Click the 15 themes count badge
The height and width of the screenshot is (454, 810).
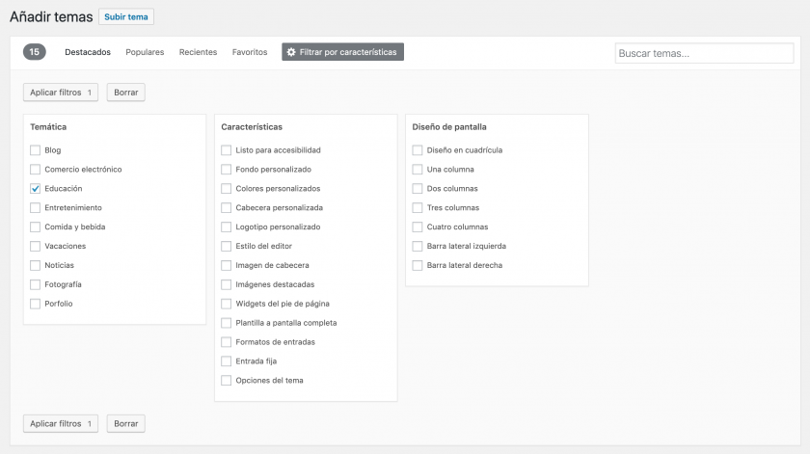point(35,52)
